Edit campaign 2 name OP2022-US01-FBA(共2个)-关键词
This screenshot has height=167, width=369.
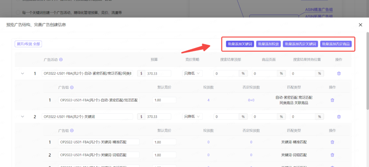pos(87,117)
